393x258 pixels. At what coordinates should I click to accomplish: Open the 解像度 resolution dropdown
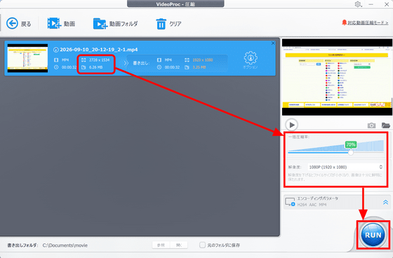coord(345,167)
